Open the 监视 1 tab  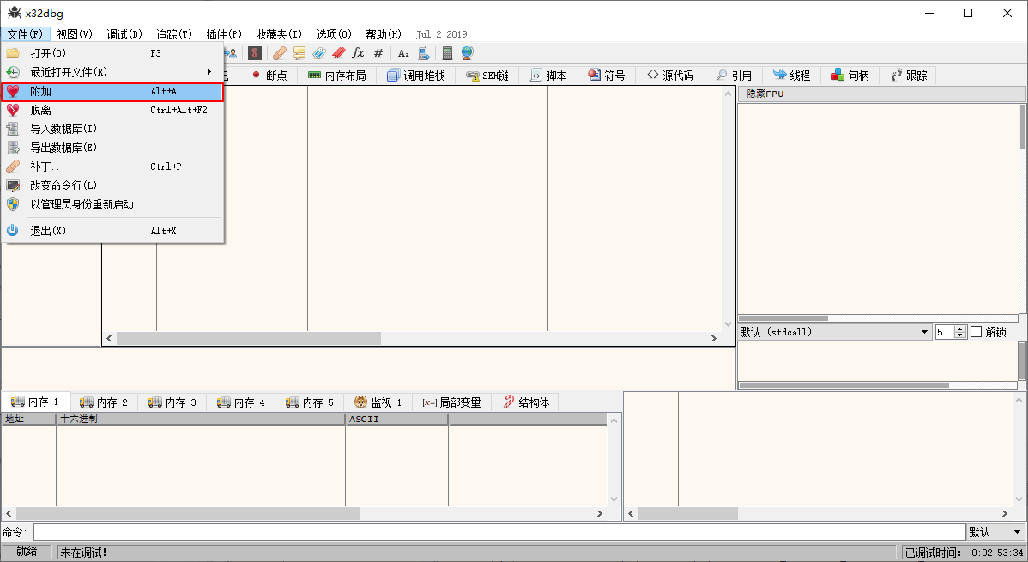(378, 402)
